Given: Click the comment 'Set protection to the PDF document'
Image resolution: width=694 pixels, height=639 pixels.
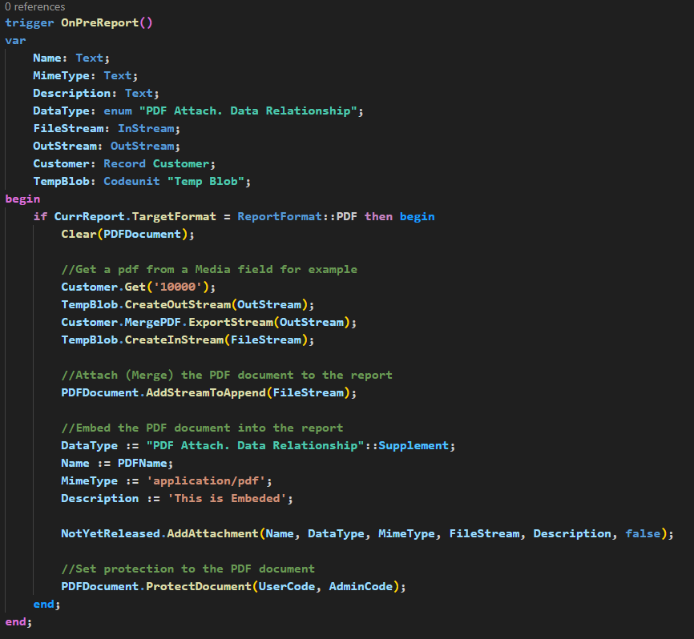Looking at the screenshot, I should tap(188, 569).
